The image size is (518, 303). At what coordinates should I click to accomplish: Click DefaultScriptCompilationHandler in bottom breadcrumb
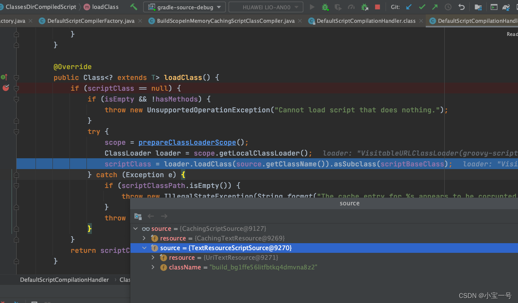click(x=64, y=279)
